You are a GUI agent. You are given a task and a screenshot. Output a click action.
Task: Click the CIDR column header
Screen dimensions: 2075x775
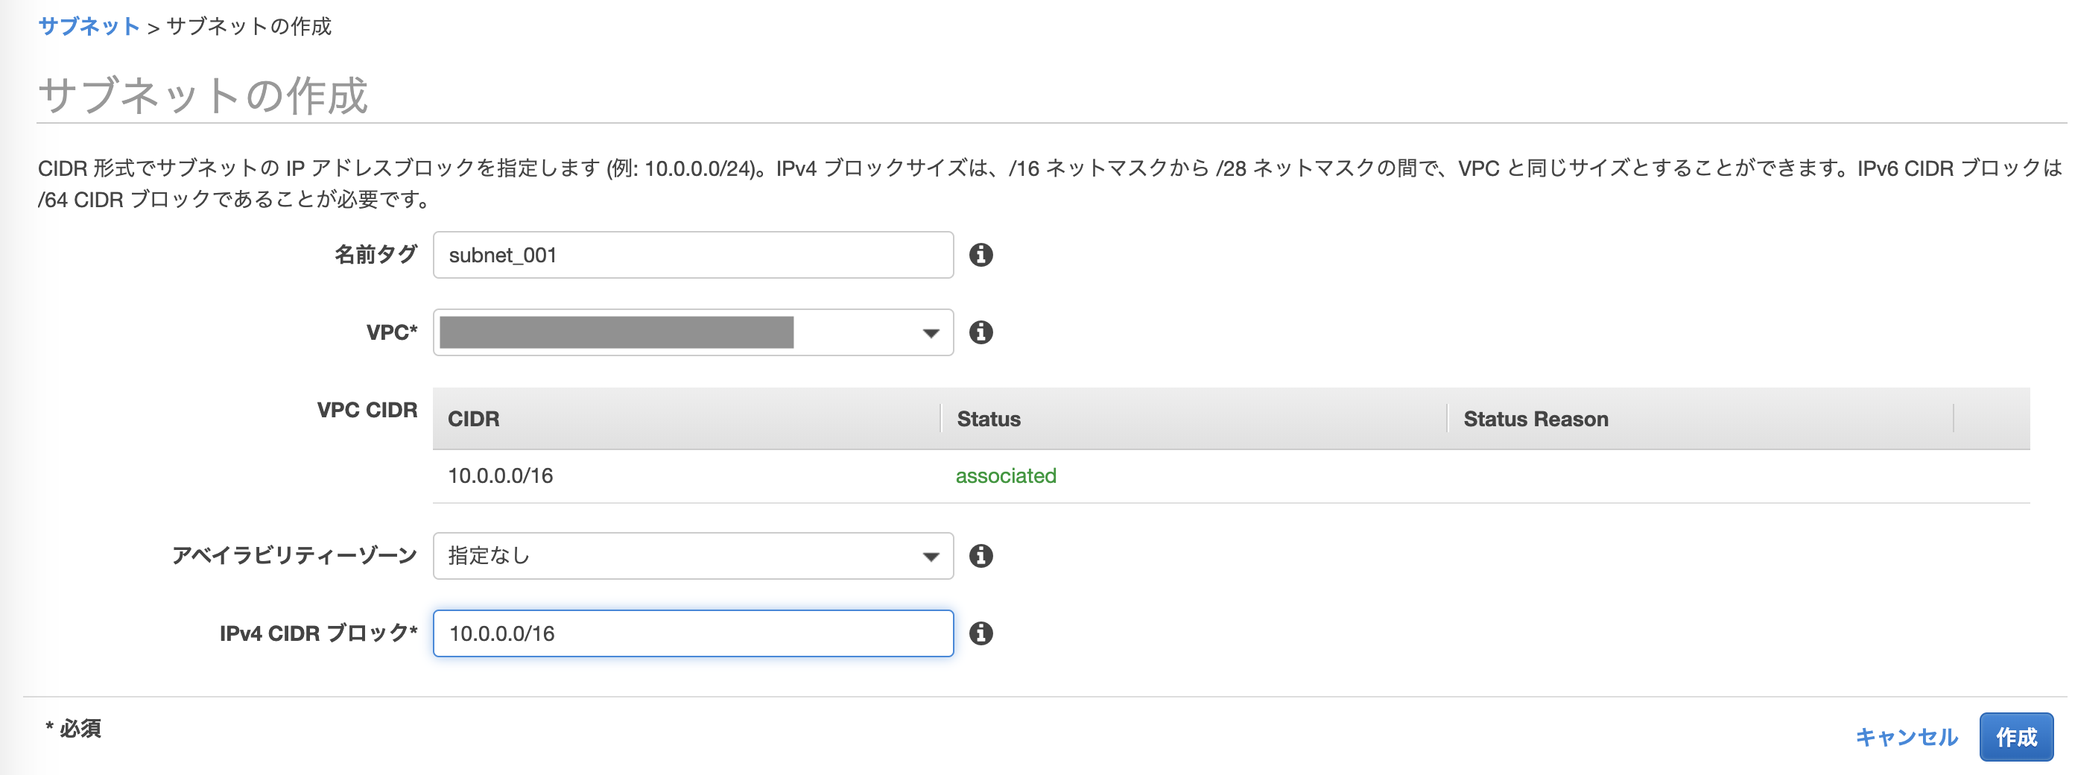tap(472, 418)
